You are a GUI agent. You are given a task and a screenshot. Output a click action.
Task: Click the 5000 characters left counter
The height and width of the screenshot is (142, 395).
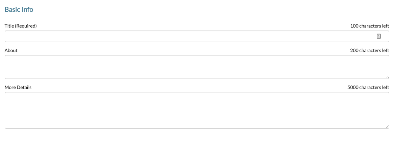[x=368, y=87]
